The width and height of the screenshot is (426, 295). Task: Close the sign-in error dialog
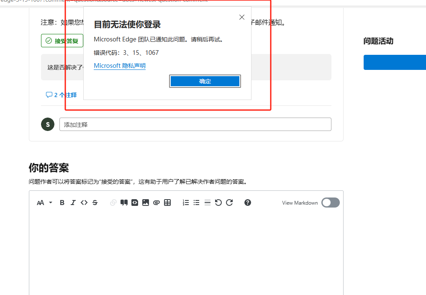tap(242, 17)
